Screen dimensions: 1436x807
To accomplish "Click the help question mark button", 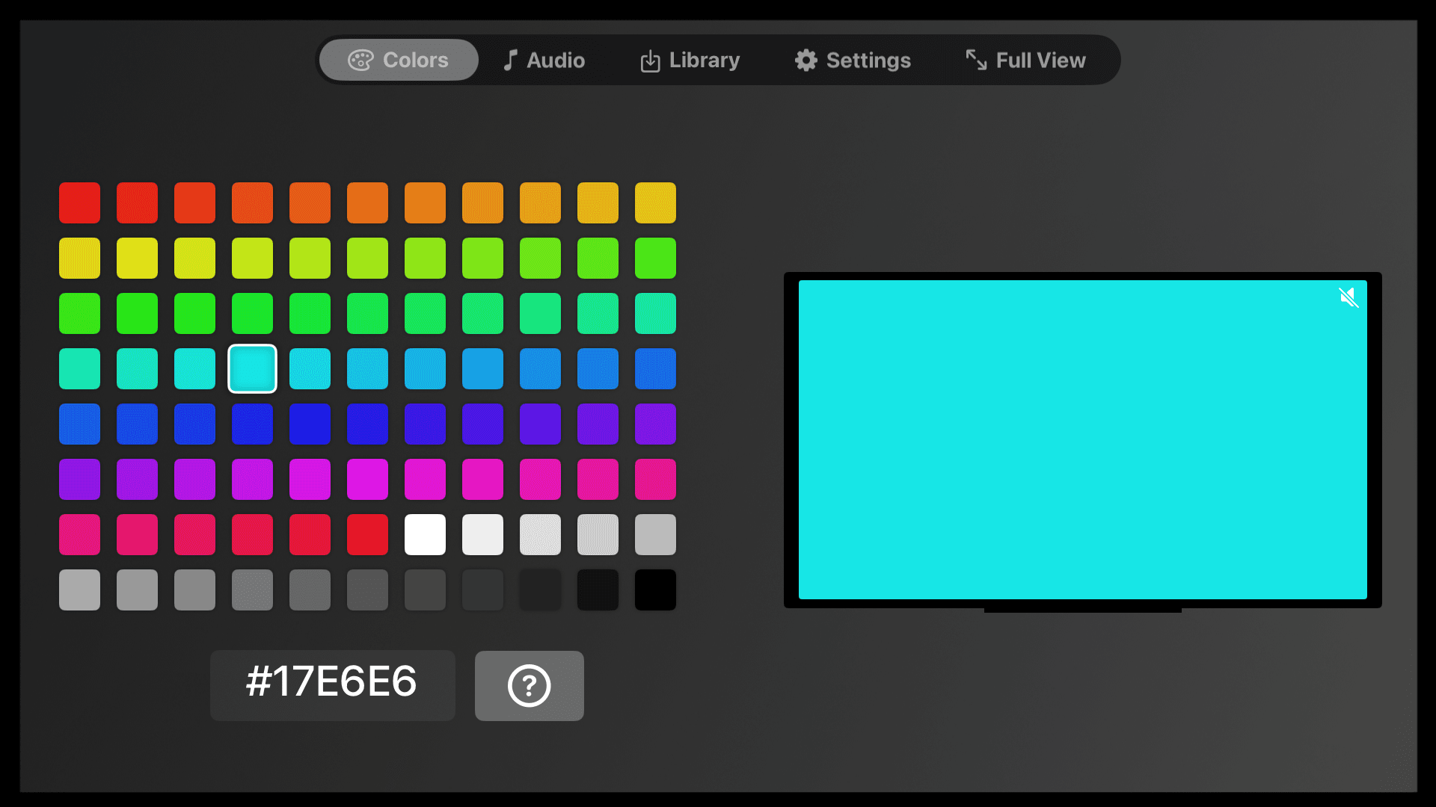I will click(x=530, y=685).
